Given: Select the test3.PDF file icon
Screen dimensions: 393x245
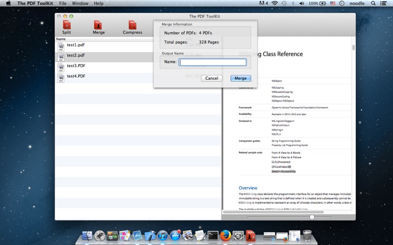Looking at the screenshot, I should (x=61, y=68).
